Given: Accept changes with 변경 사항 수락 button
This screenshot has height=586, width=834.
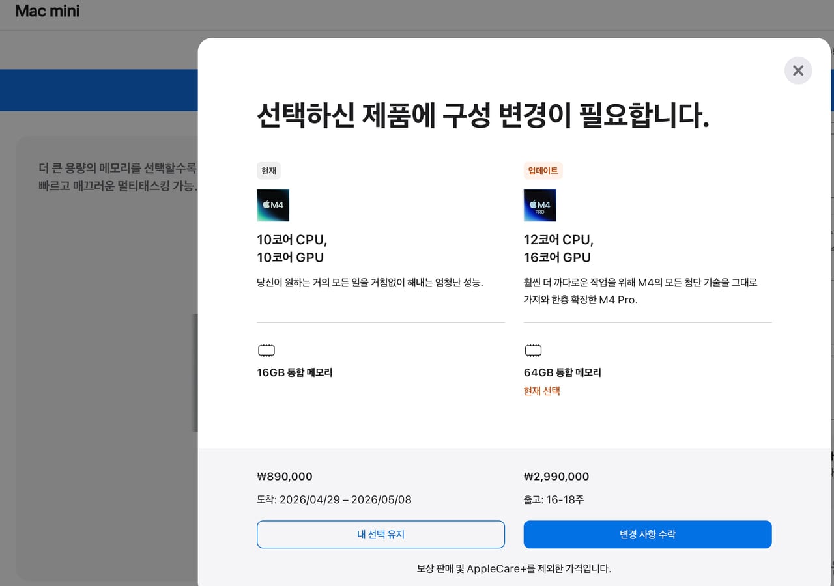Looking at the screenshot, I should click(648, 535).
